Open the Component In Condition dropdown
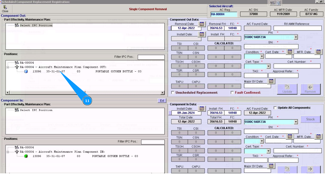This screenshot has height=175, width=325. click(262, 141)
